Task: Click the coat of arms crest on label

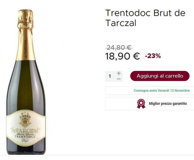Action: [25, 120]
